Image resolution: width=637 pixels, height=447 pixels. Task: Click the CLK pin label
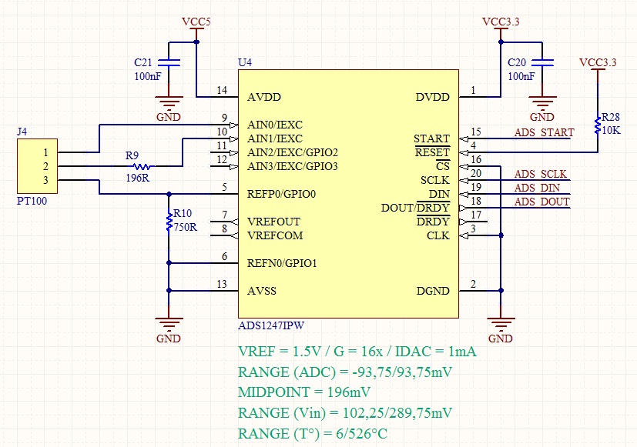438,235
